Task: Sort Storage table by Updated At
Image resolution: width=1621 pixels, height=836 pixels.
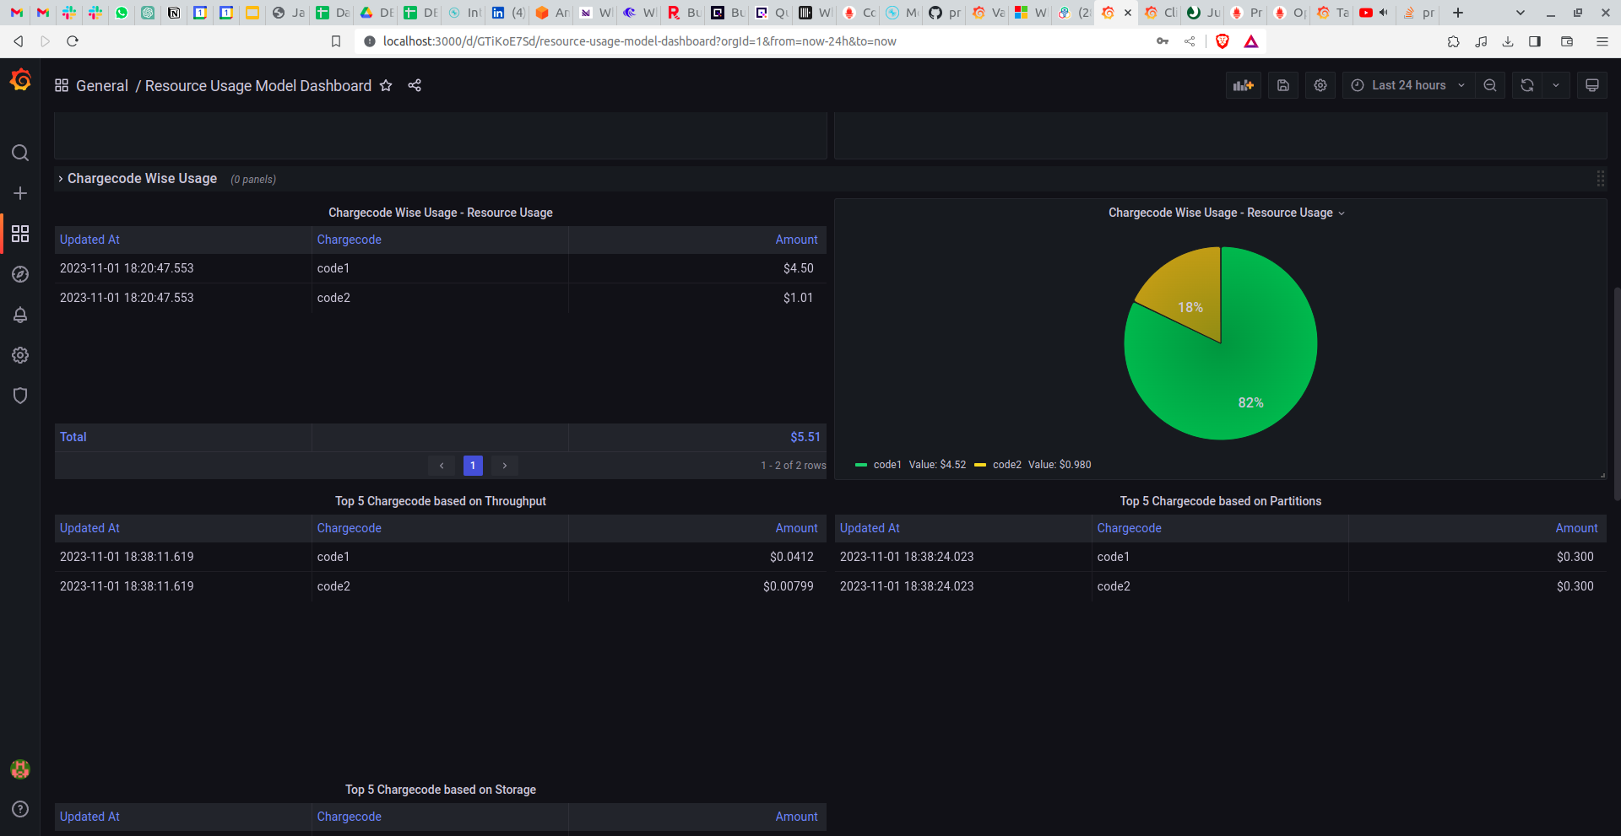Action: tap(89, 817)
